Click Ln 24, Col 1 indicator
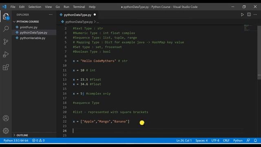 click(184, 140)
